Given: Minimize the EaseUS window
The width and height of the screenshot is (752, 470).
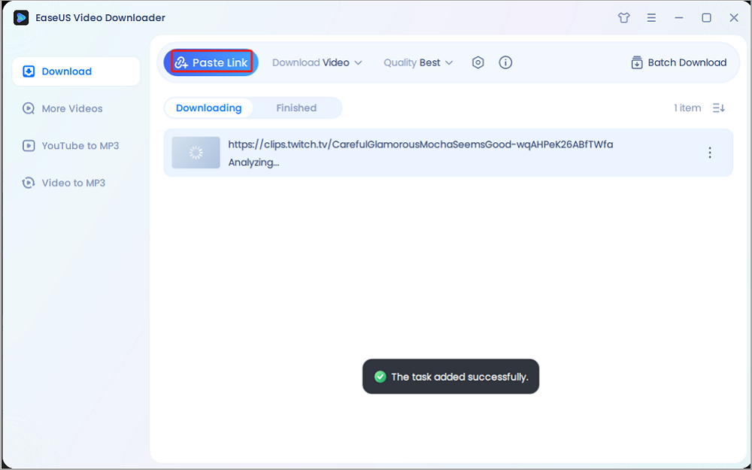Looking at the screenshot, I should (x=678, y=18).
